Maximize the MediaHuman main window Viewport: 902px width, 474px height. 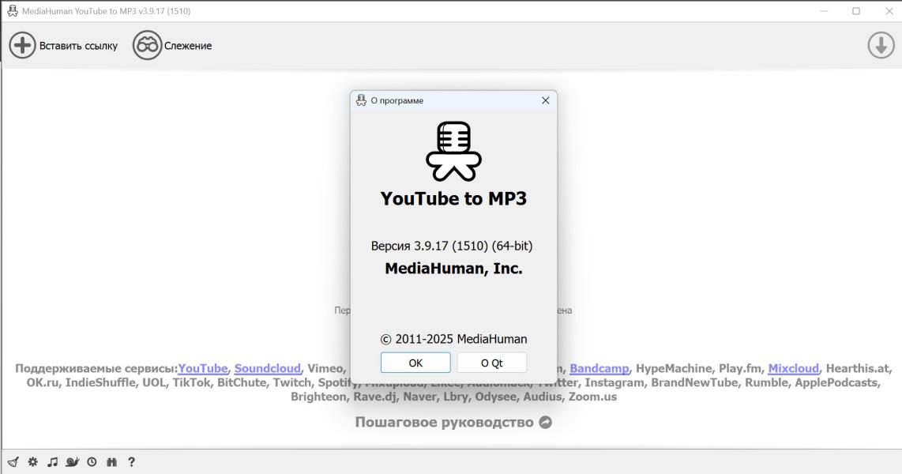(856, 11)
